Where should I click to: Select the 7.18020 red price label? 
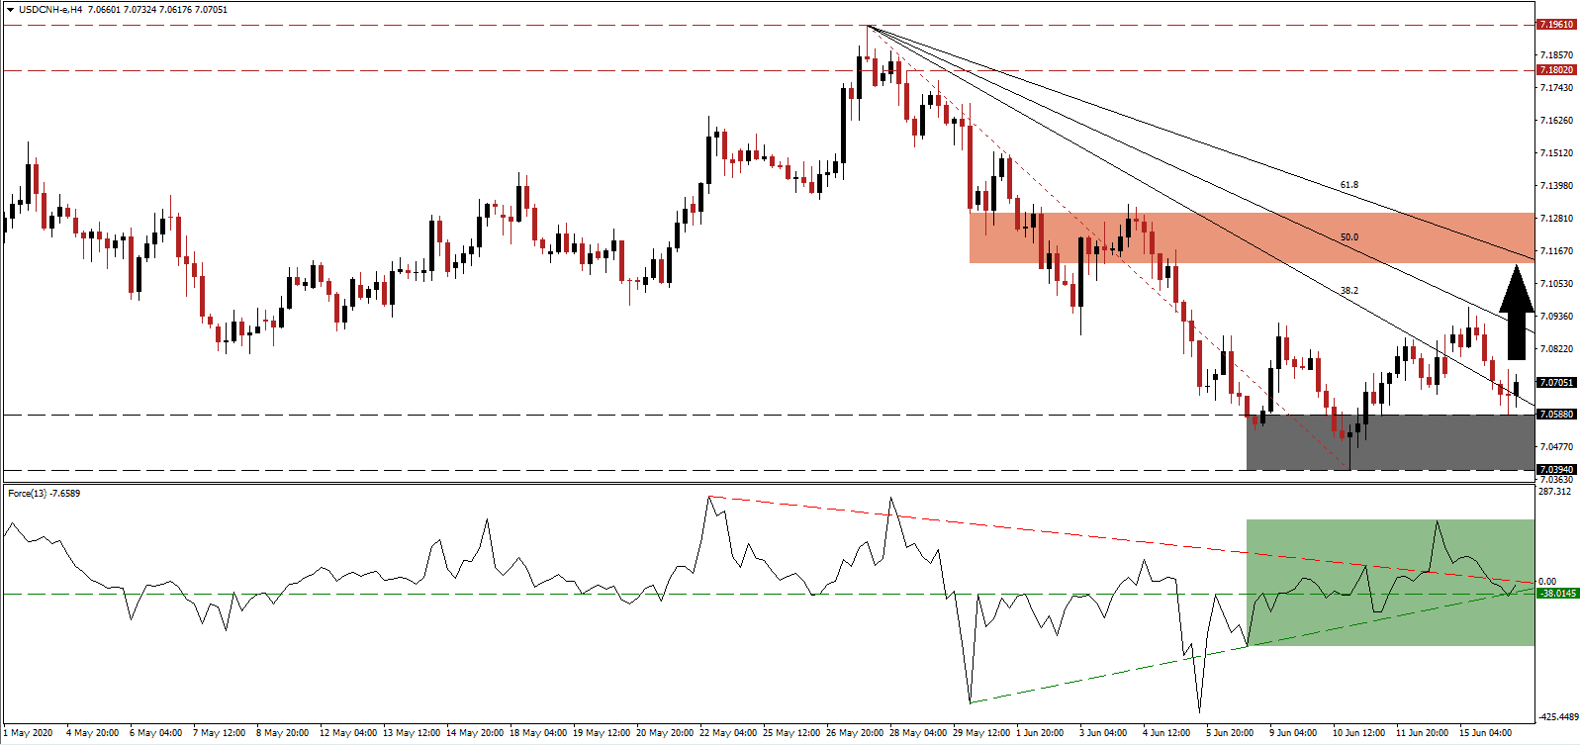coord(1555,70)
